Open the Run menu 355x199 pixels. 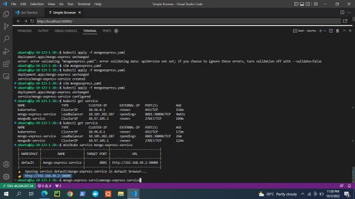click(x=70, y=4)
